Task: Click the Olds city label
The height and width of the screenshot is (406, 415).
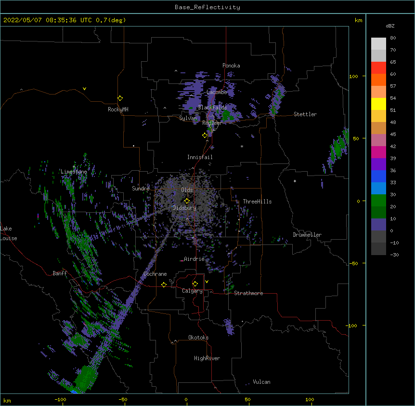Action: [x=187, y=190]
